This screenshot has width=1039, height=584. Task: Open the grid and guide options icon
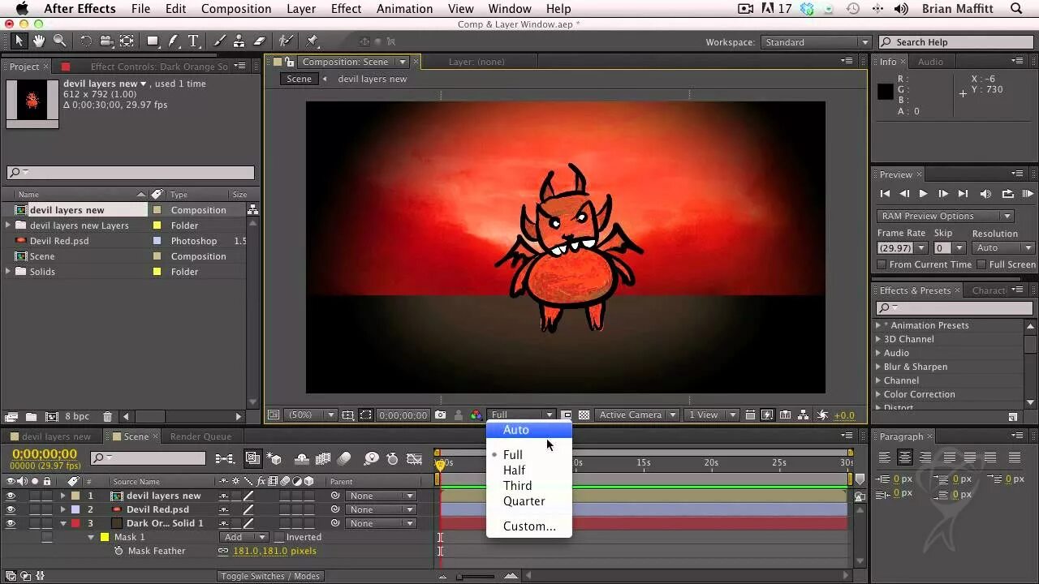(x=349, y=414)
